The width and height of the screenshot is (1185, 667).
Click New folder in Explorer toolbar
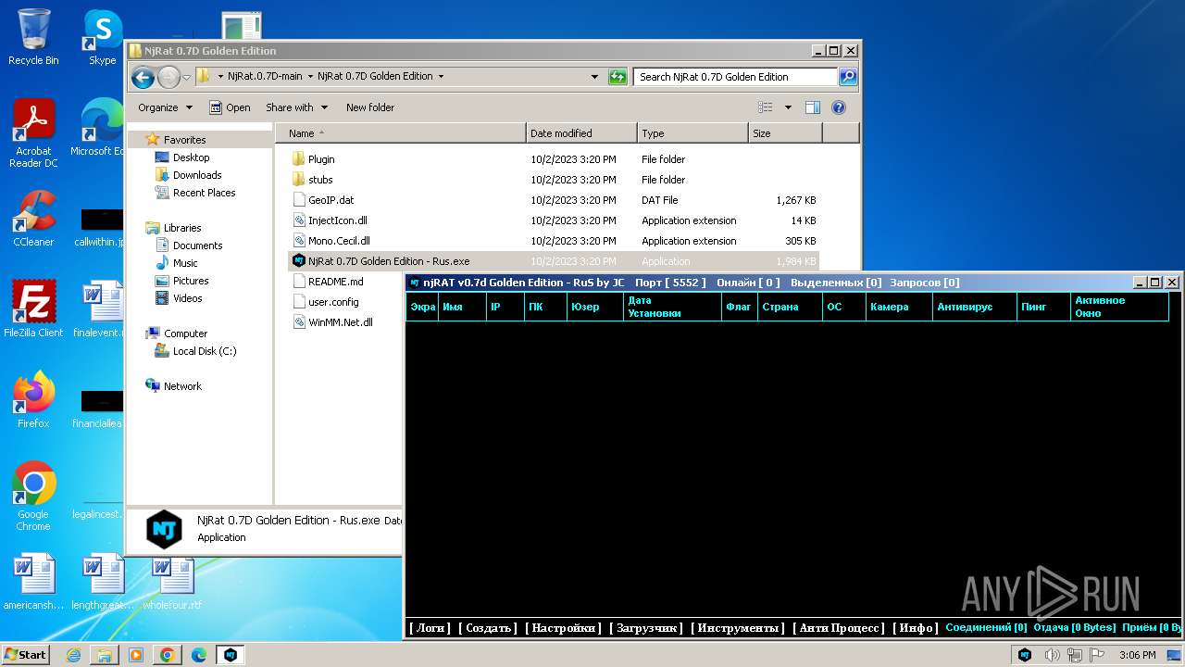tap(370, 107)
